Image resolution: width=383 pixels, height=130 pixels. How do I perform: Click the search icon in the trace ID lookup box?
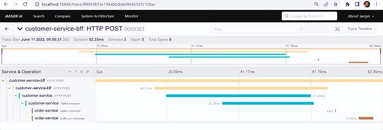(x=287, y=16)
